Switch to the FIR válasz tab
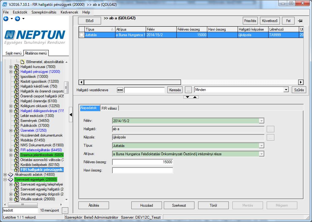The width and height of the screenshot is (312, 222). pos(109,108)
